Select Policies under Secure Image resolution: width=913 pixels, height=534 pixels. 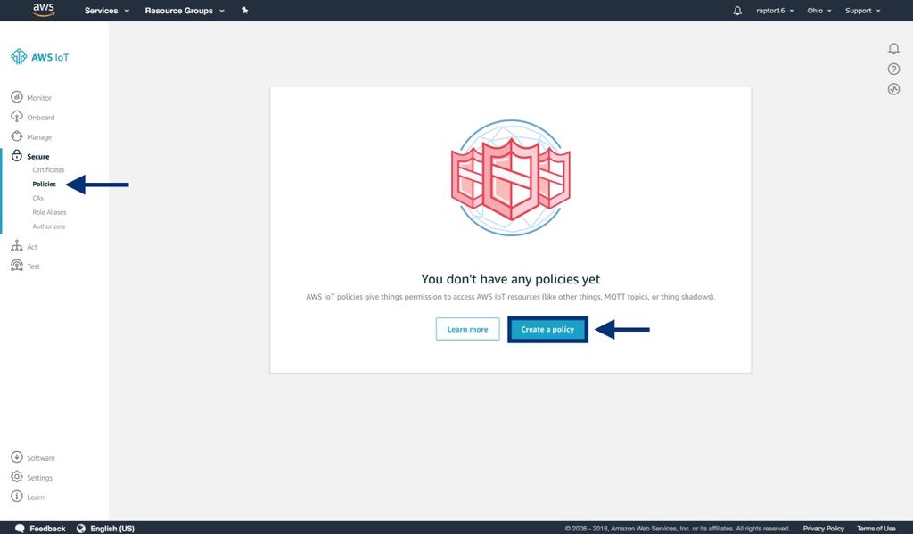(x=45, y=184)
